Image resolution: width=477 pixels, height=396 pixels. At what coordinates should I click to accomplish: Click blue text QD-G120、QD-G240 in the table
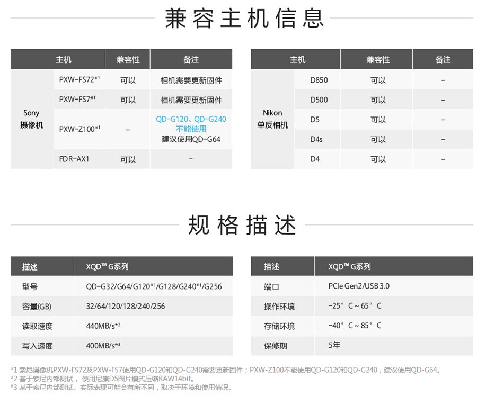click(x=191, y=119)
